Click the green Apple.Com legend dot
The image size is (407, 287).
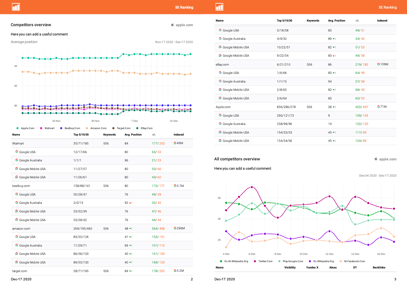17,128
